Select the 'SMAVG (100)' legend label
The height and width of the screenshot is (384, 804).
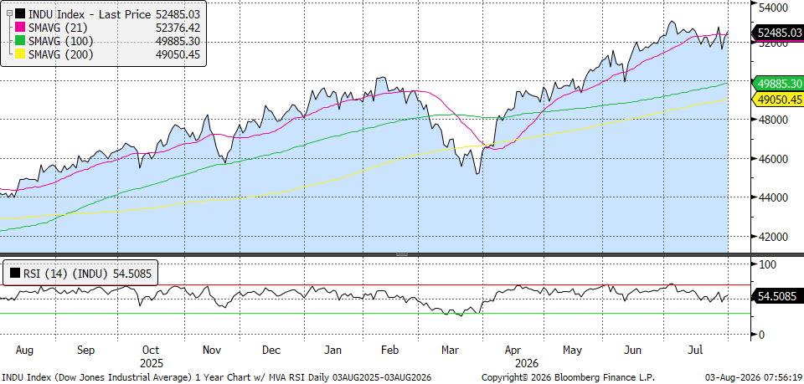pyautogui.click(x=61, y=42)
